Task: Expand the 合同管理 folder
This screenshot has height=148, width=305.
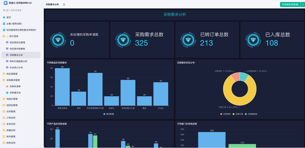Action: pos(21,111)
